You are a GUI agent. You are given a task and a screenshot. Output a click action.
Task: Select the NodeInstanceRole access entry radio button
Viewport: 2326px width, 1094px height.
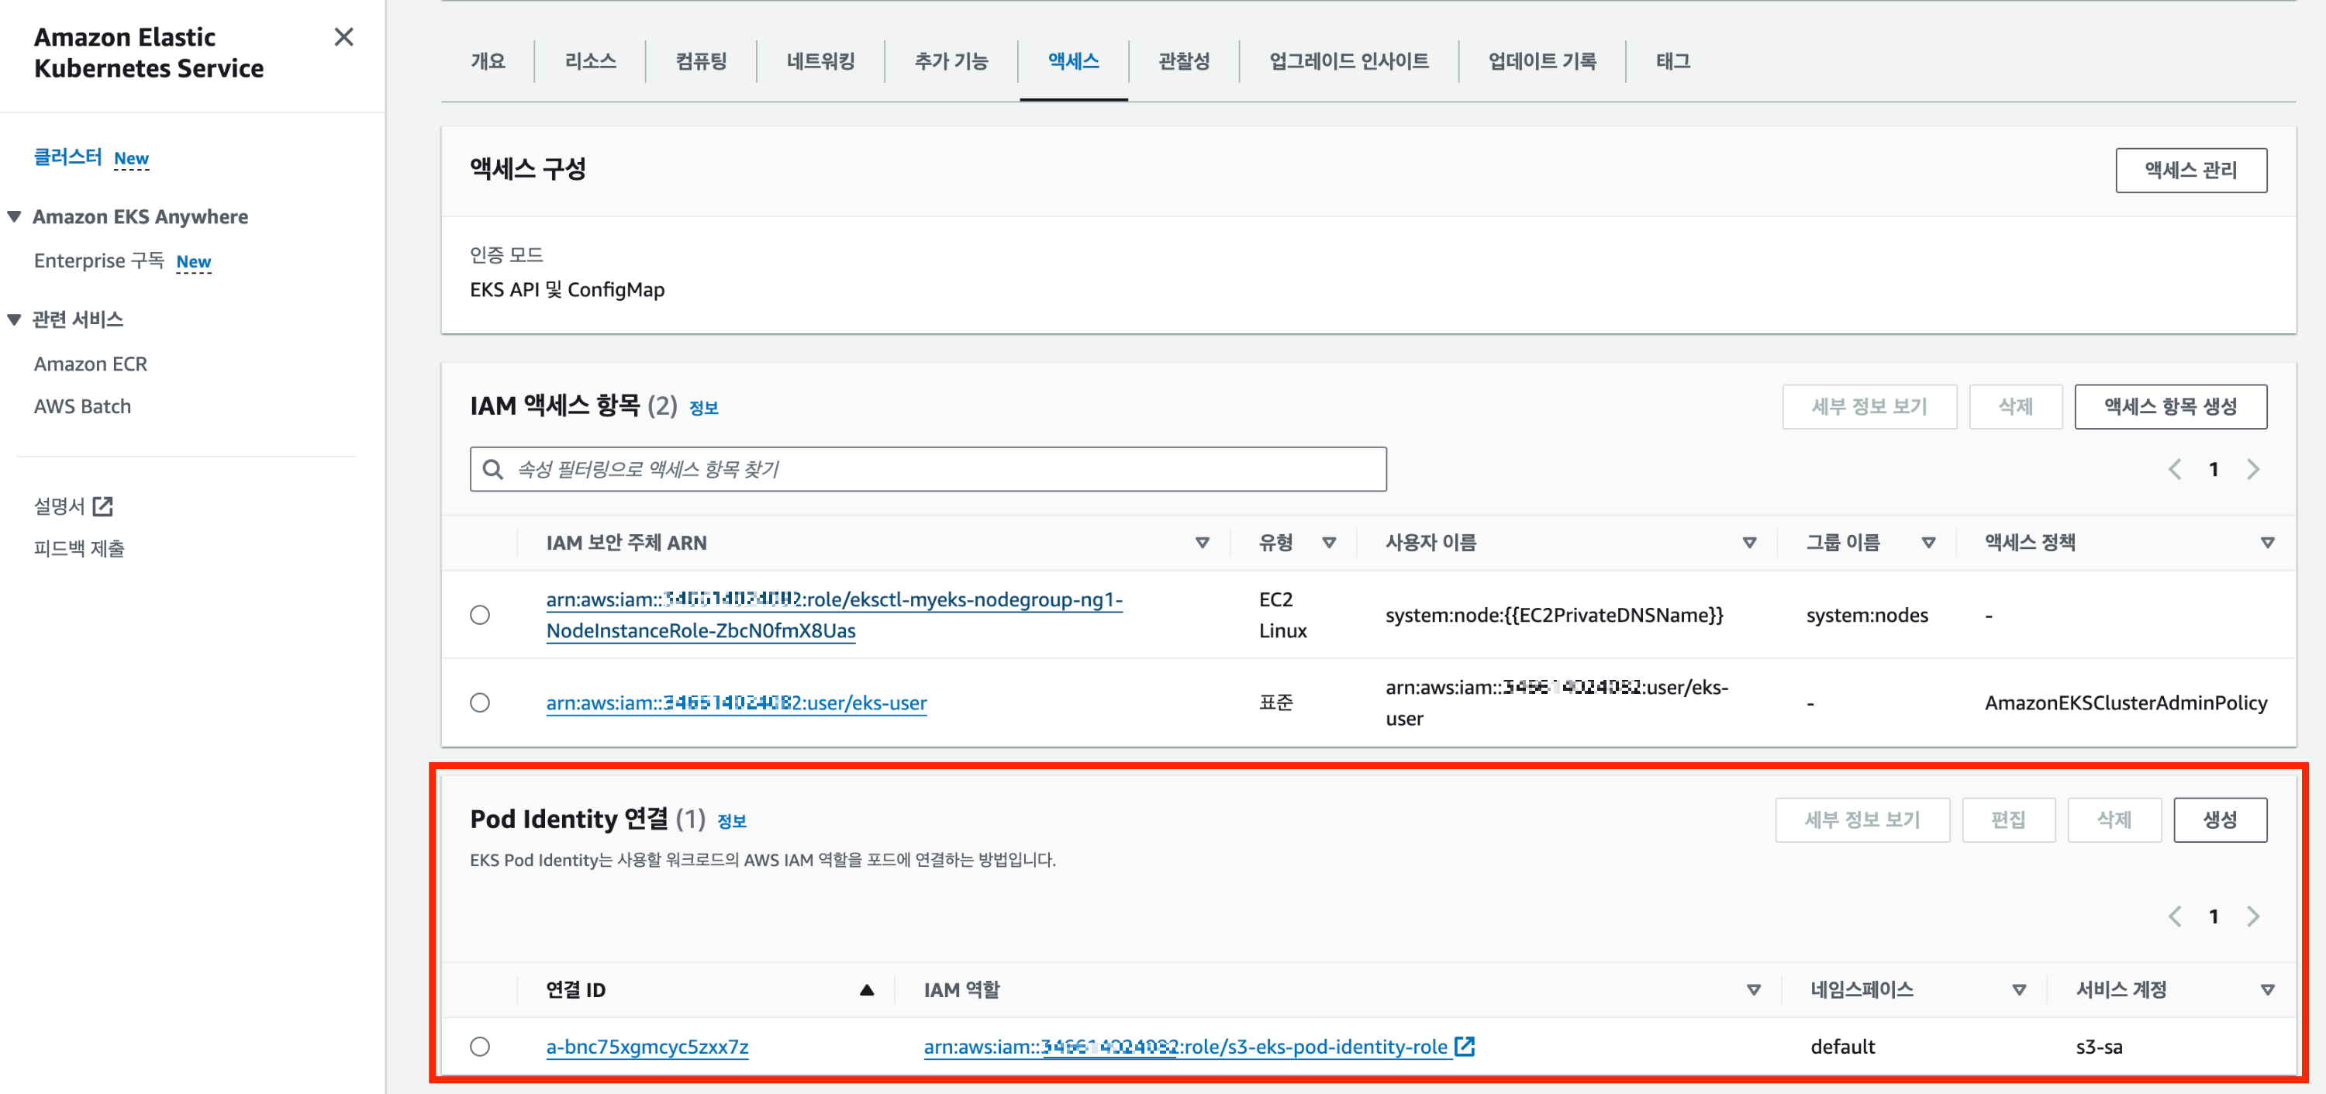point(481,615)
